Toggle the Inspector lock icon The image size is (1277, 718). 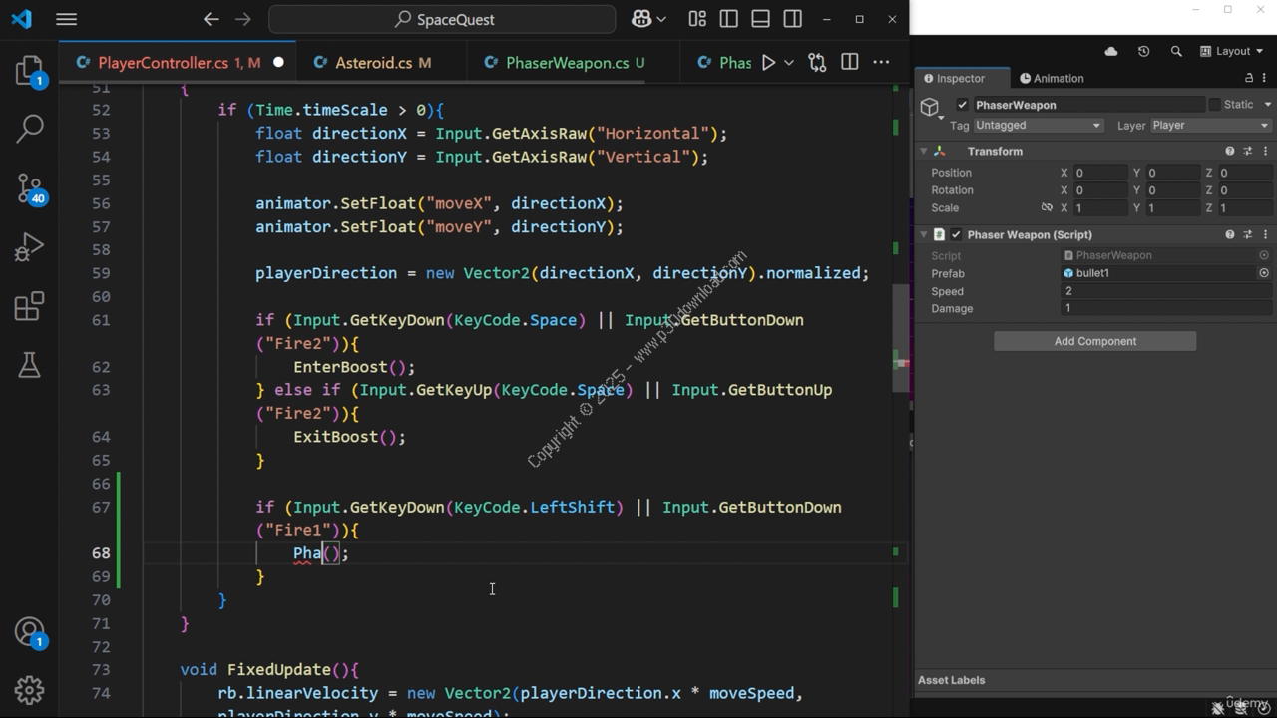1249,78
